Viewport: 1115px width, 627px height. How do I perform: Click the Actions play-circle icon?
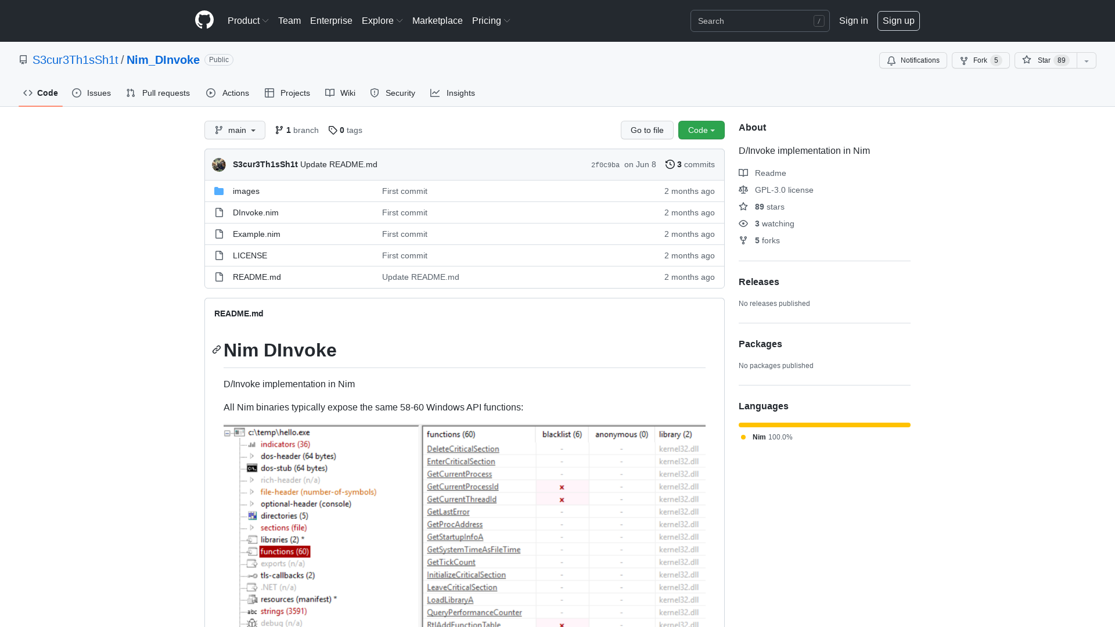tap(211, 93)
